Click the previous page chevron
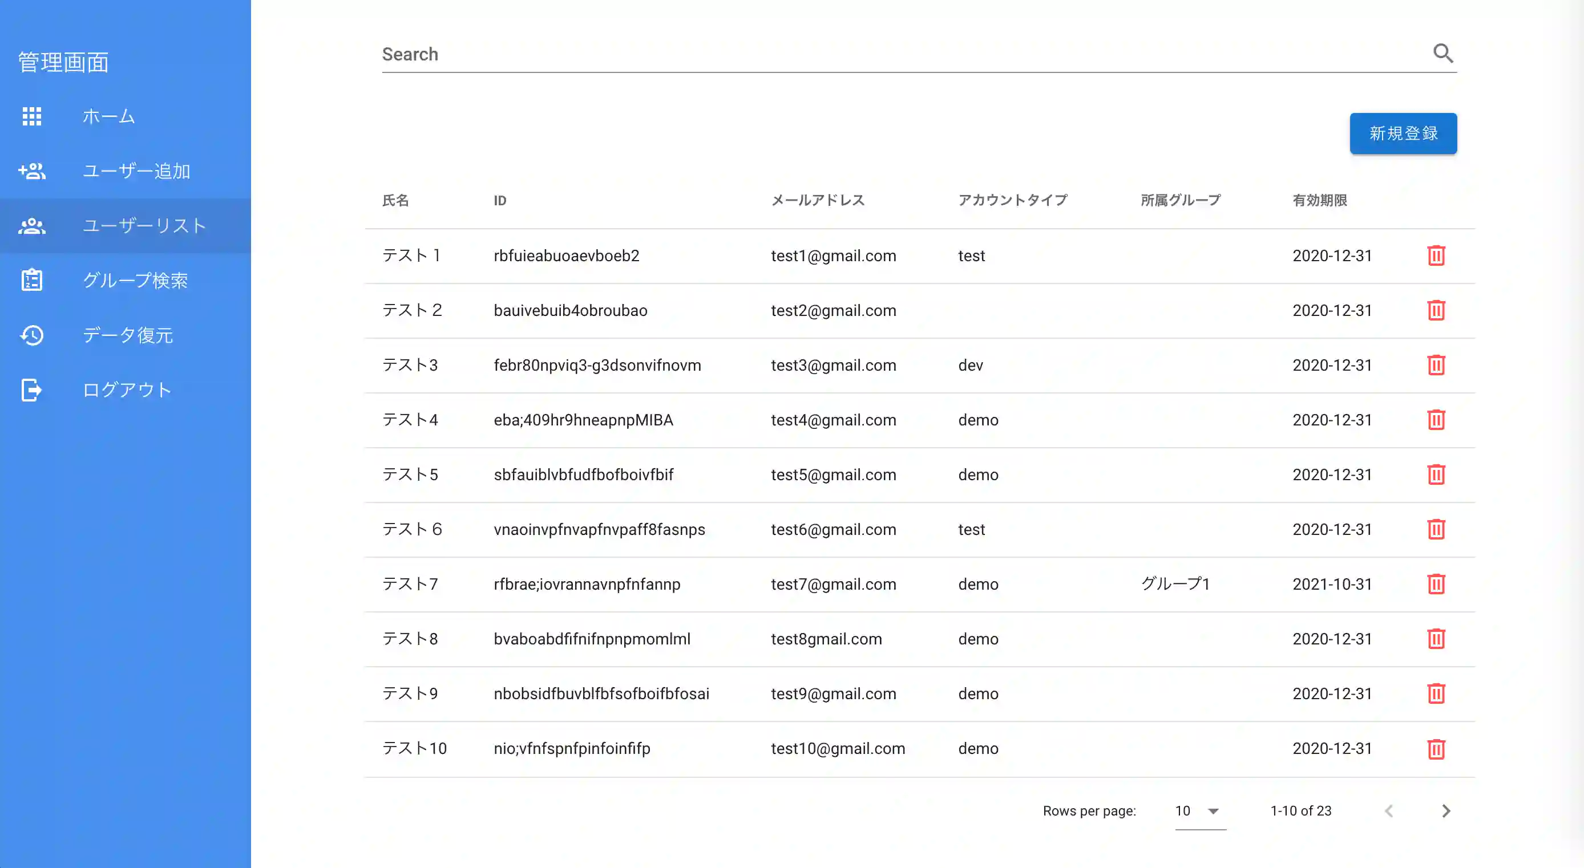The image size is (1584, 868). tap(1389, 811)
